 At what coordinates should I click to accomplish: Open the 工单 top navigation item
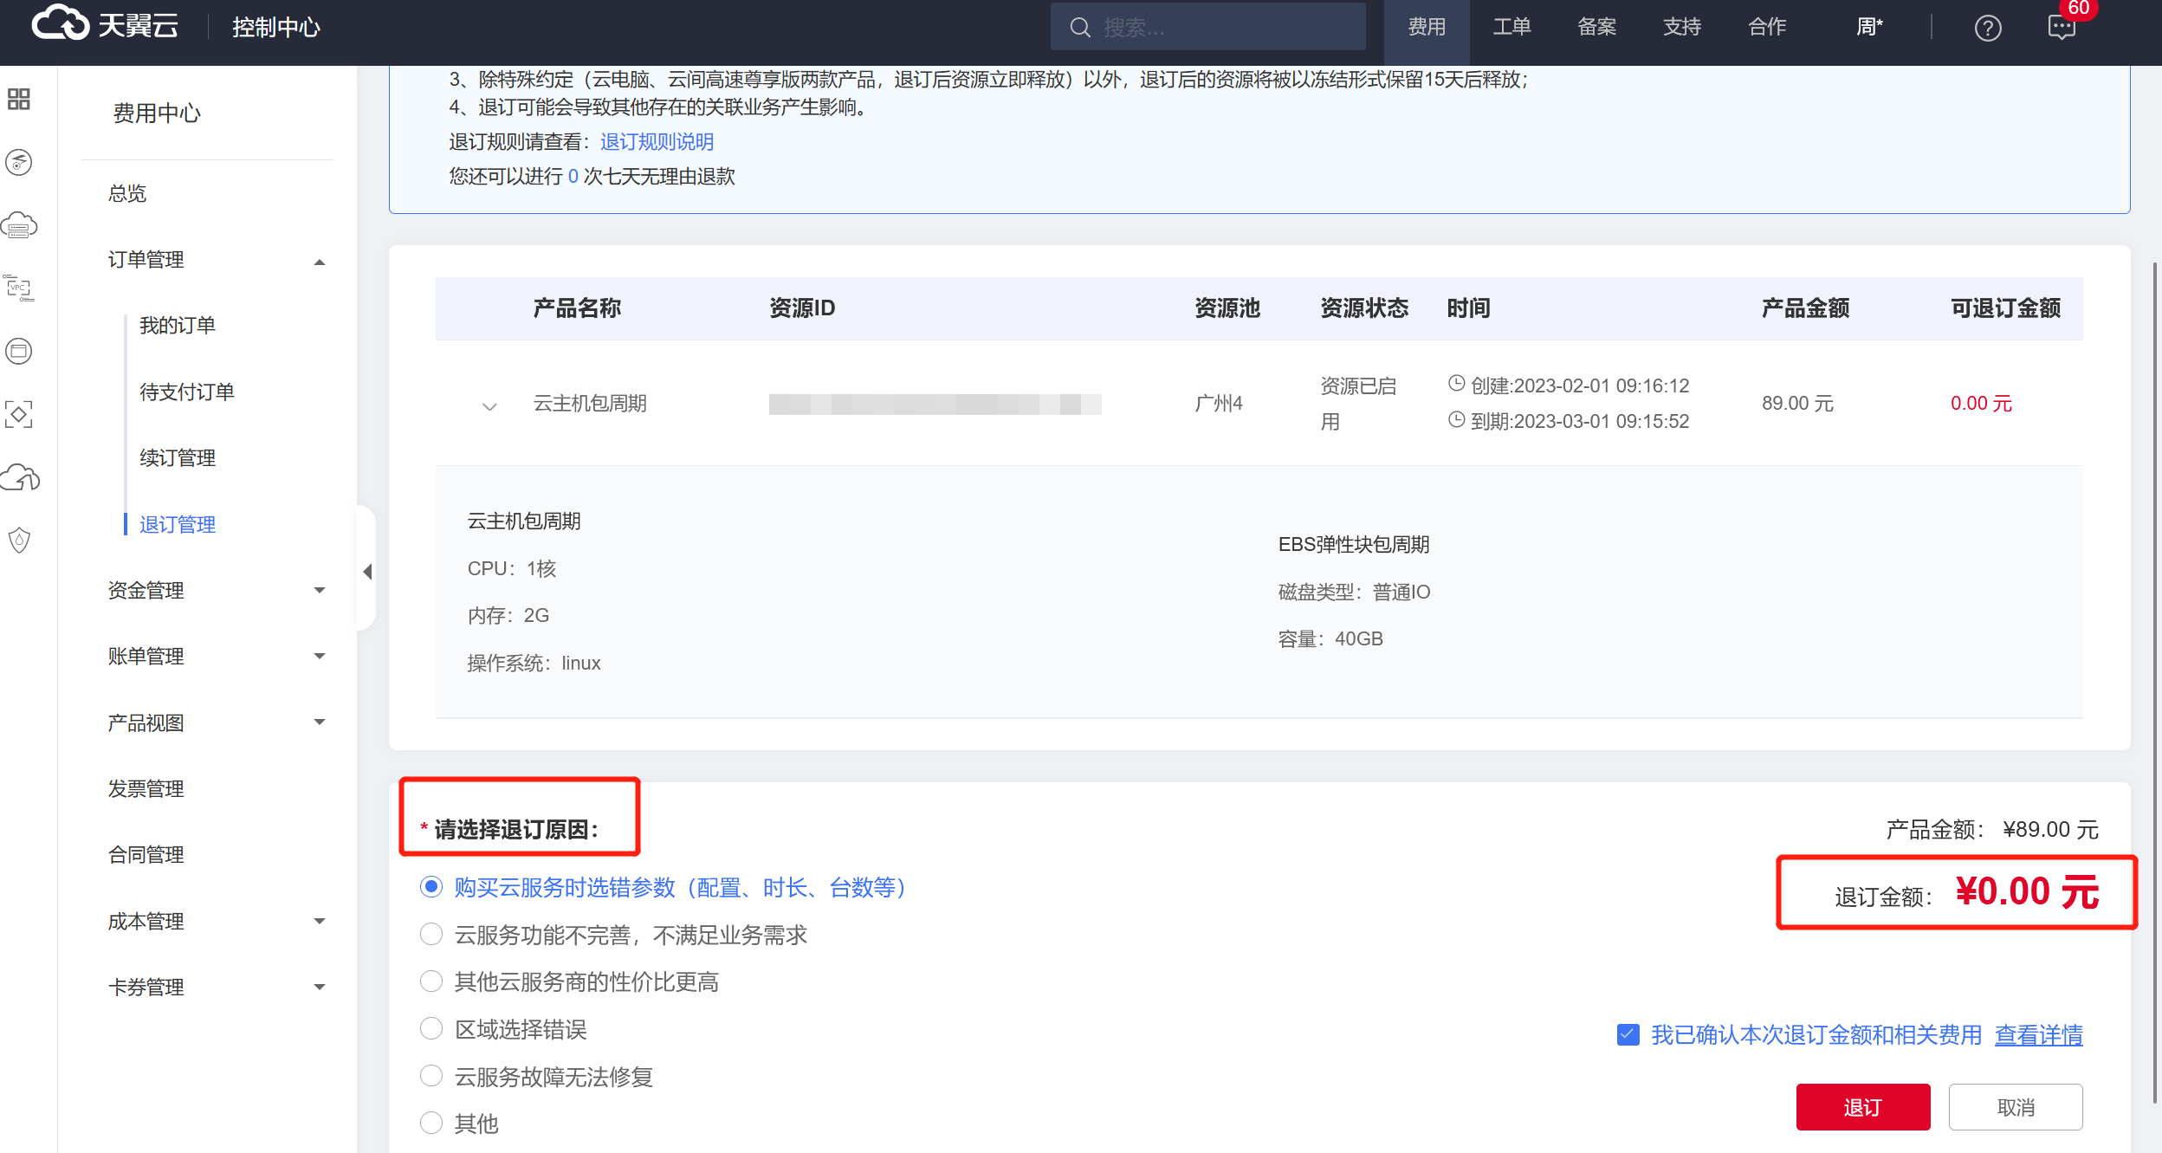pos(1511,28)
